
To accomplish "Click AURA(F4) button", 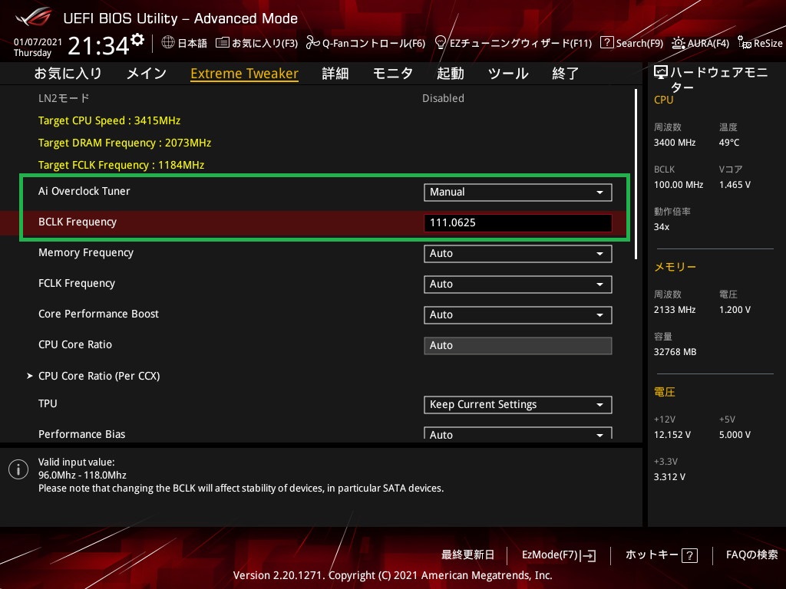I will pyautogui.click(x=700, y=43).
